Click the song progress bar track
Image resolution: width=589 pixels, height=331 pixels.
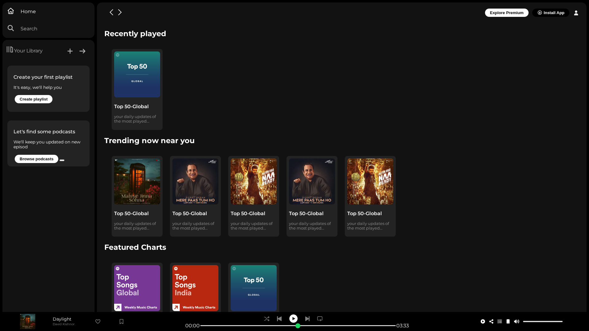298,326
